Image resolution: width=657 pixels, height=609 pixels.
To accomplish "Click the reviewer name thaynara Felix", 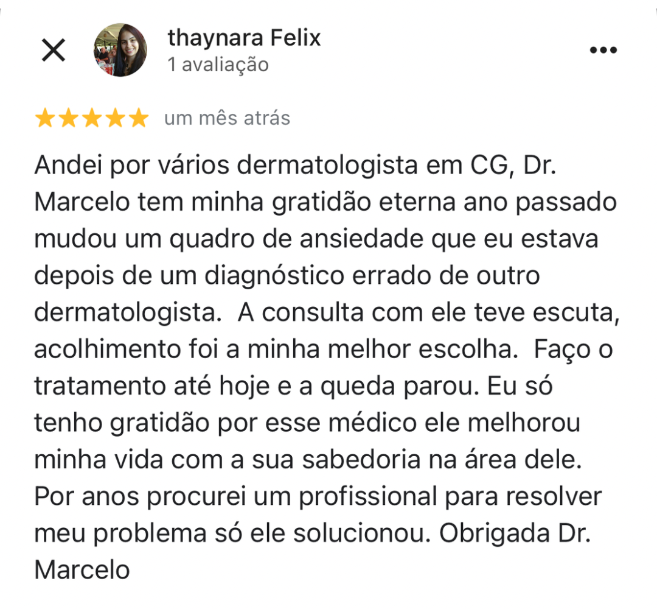I will [244, 38].
